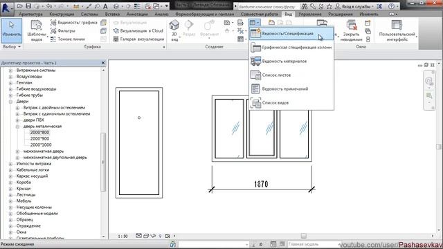
Task: Click the 1:50 view scale control
Action: point(123,237)
